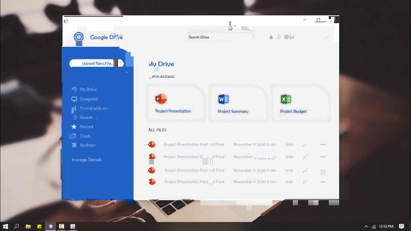This screenshot has height=231, width=411.
Task: Click the Backups sync icon in sidebar
Action: [x=74, y=145]
